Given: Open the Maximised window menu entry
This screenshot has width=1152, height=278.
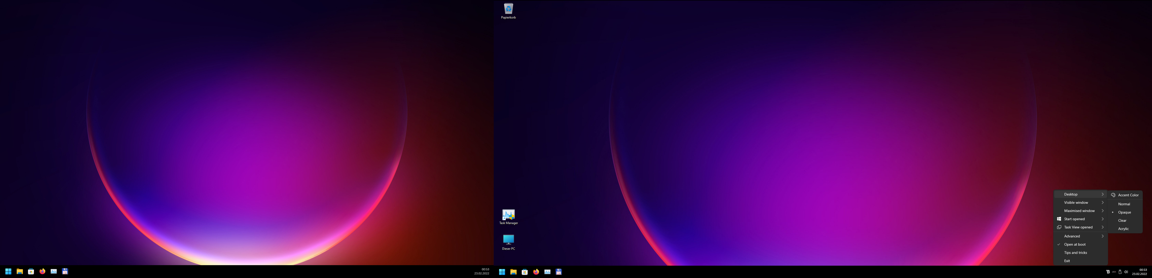Looking at the screenshot, I should [1080, 211].
